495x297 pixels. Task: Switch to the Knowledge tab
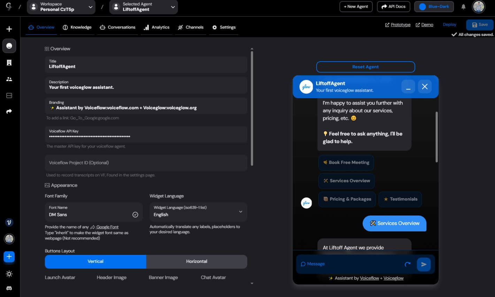(x=77, y=27)
